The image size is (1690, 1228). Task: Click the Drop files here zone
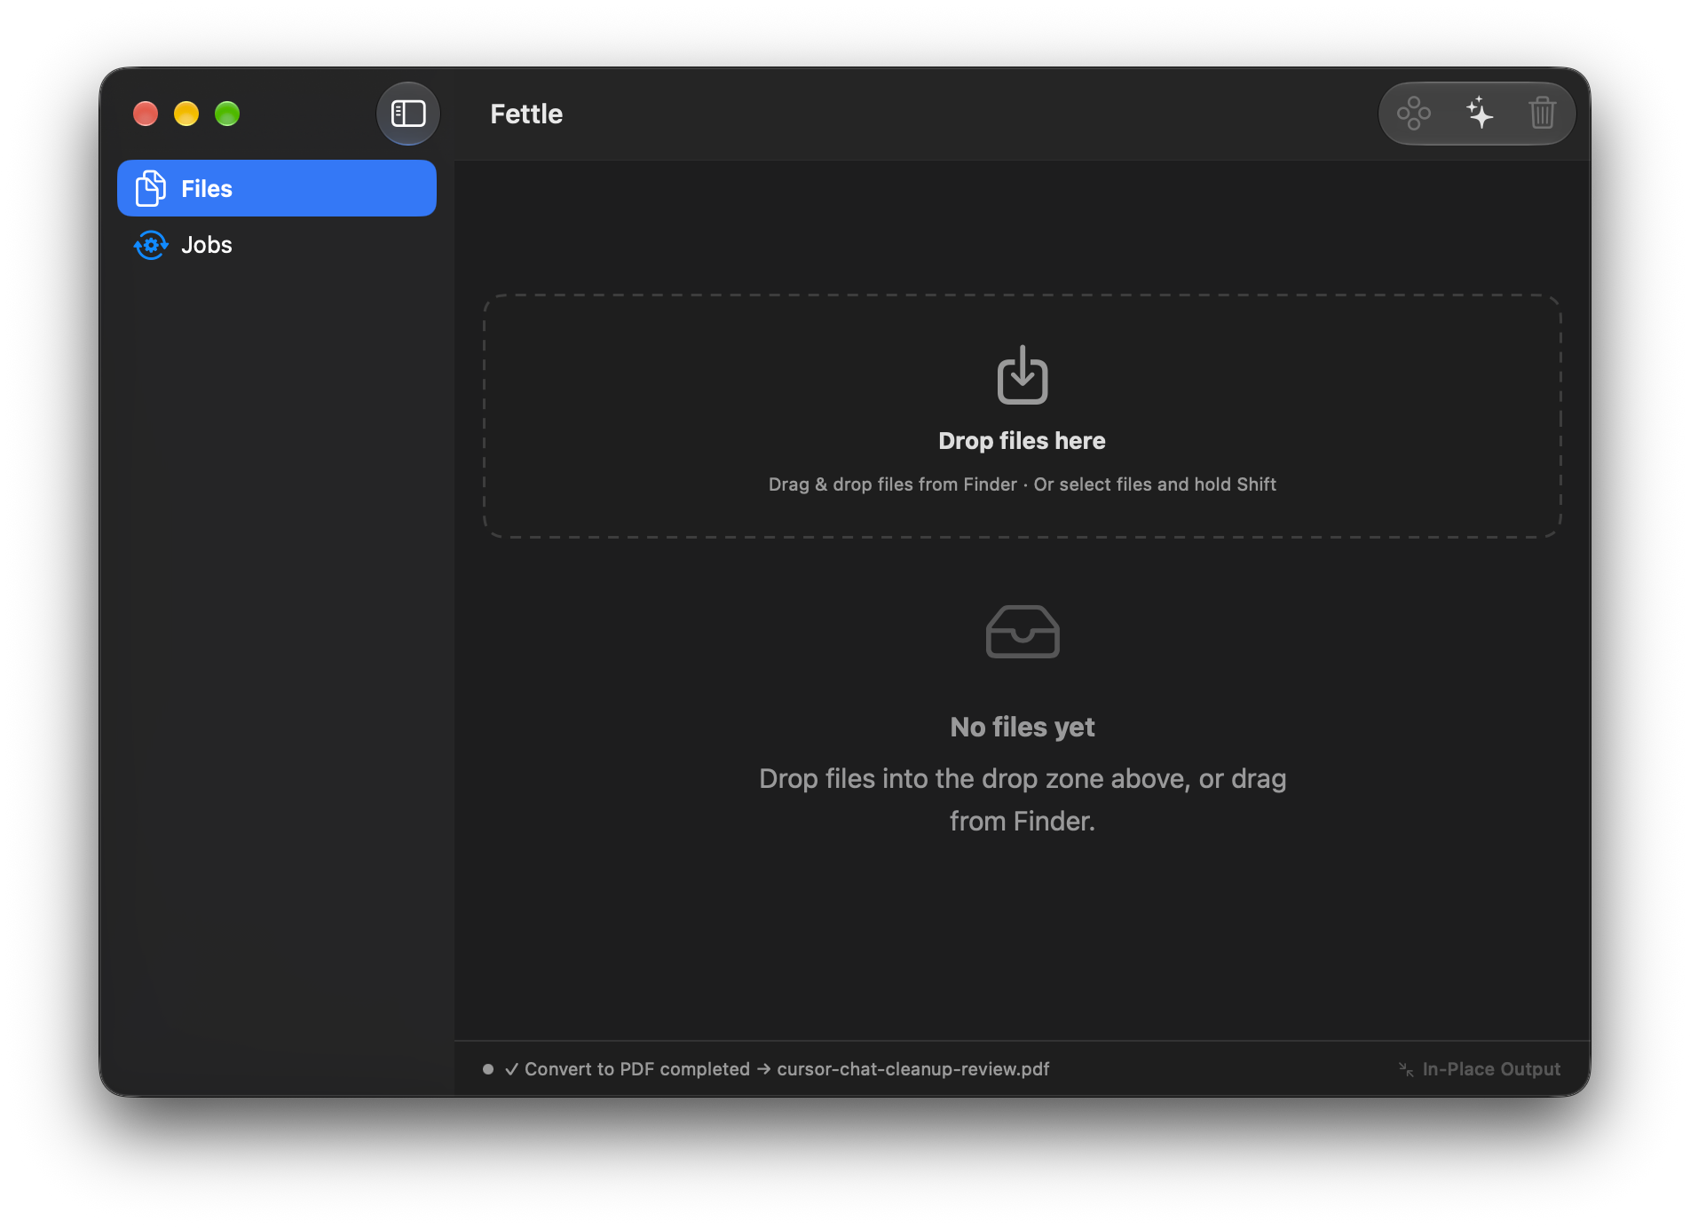tap(1023, 416)
